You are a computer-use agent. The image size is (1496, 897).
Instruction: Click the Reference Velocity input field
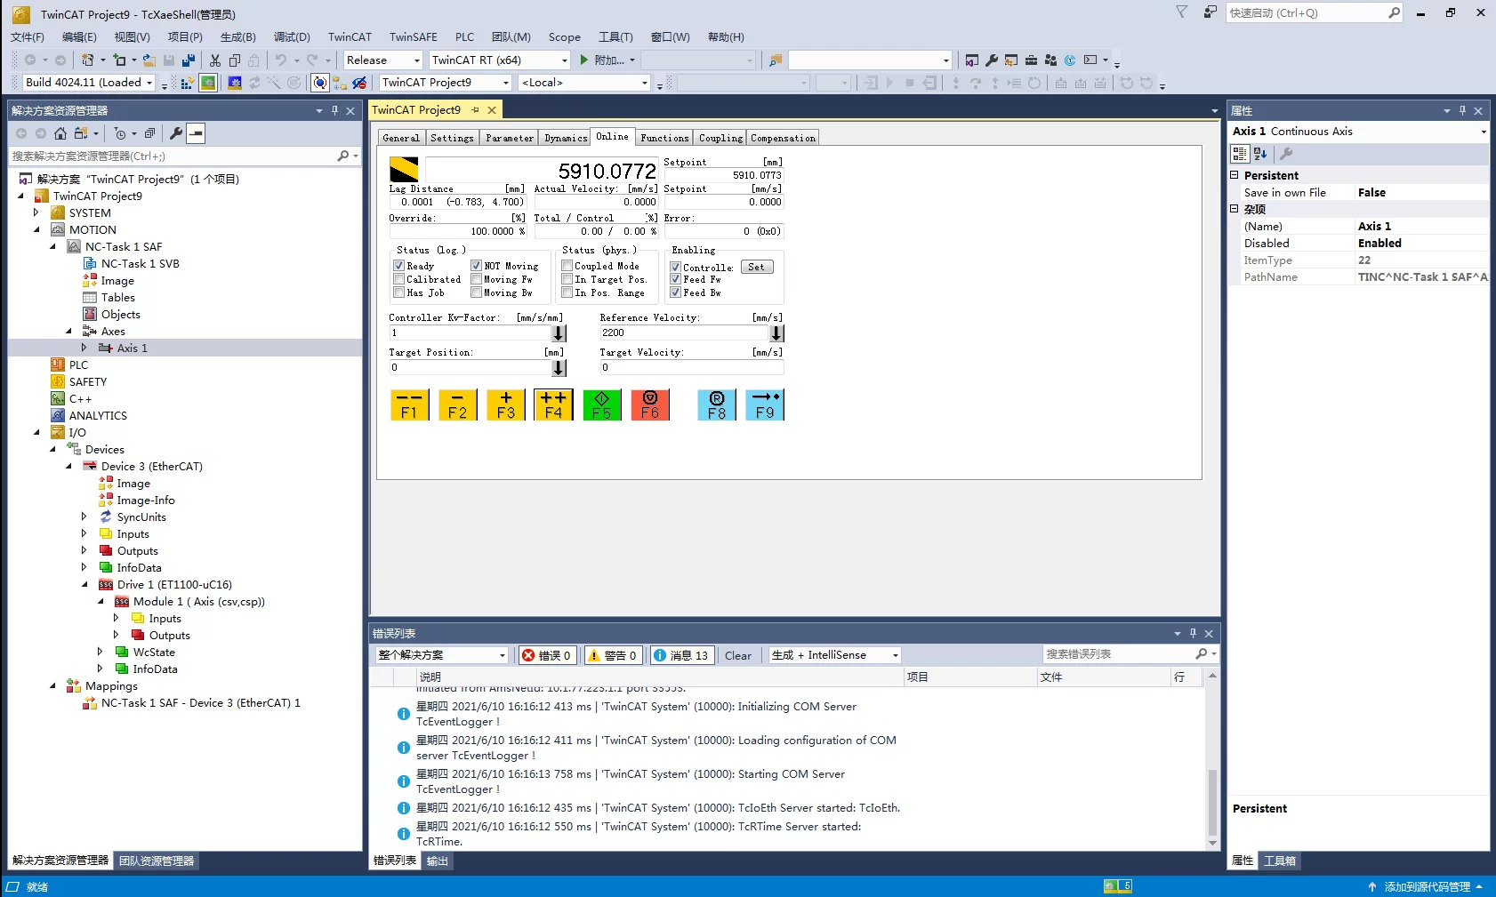683,332
